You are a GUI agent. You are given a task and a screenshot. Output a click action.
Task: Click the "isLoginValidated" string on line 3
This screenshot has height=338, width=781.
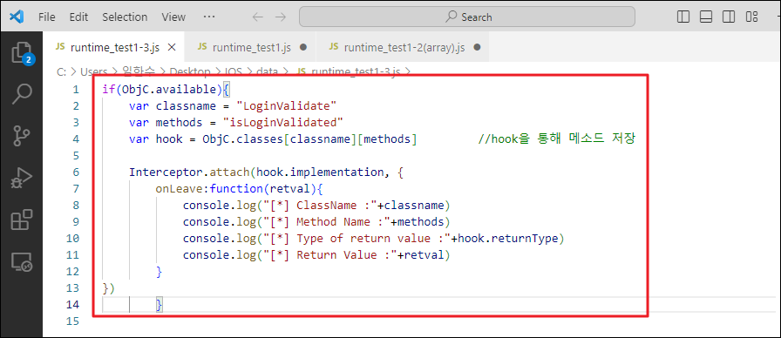pyautogui.click(x=283, y=123)
